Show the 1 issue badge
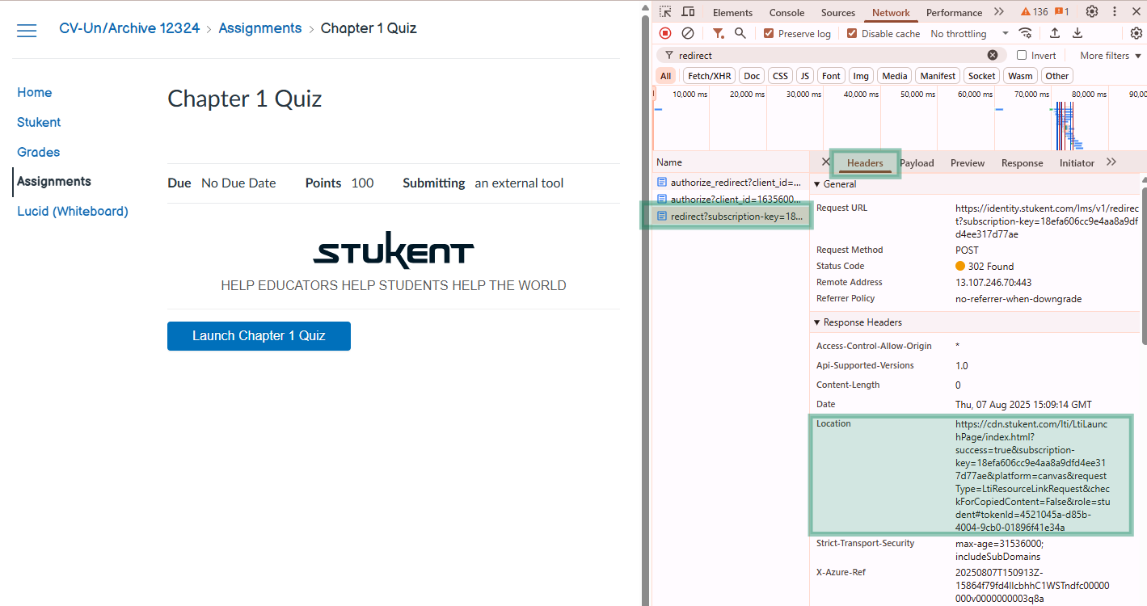1147x606 pixels. [1062, 12]
